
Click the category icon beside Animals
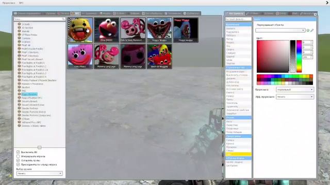coord(19,31)
